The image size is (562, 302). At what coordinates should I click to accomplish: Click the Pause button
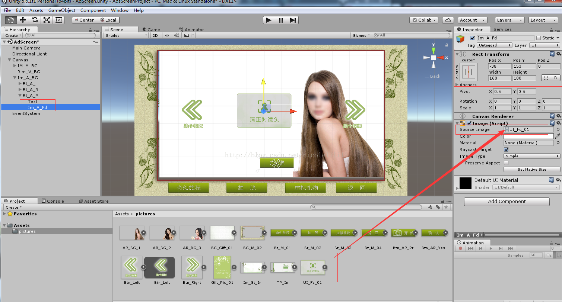click(x=281, y=20)
